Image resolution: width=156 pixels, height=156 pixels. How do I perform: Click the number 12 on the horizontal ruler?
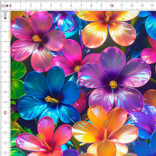pyautogui.click(x=132, y=6)
